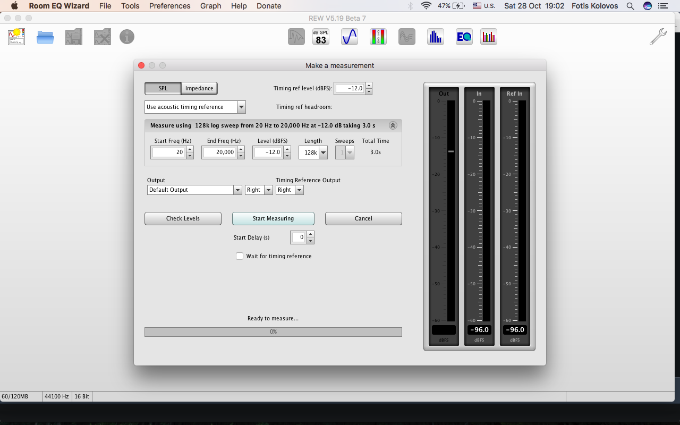Screen dimensions: 680x425
Task: Open the EQ window icon
Action: [x=464, y=37]
